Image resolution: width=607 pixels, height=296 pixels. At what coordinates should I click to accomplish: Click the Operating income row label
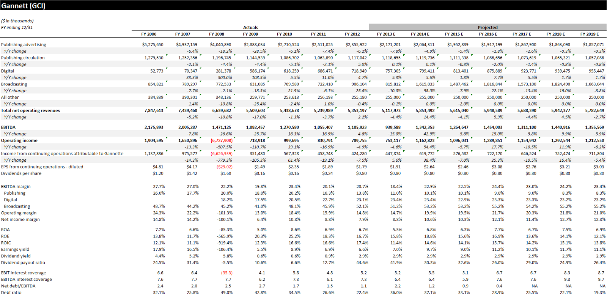click(x=19, y=140)
